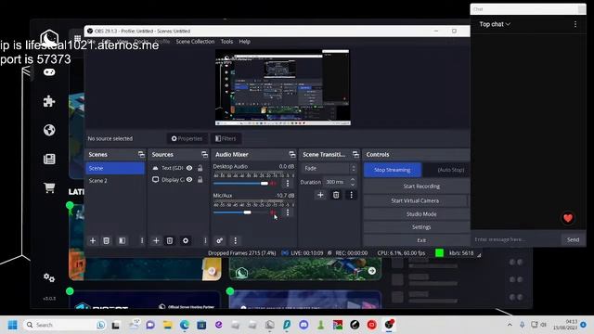Pop out the Audio Mixer dock
The image size is (594, 334).
pos(292,155)
